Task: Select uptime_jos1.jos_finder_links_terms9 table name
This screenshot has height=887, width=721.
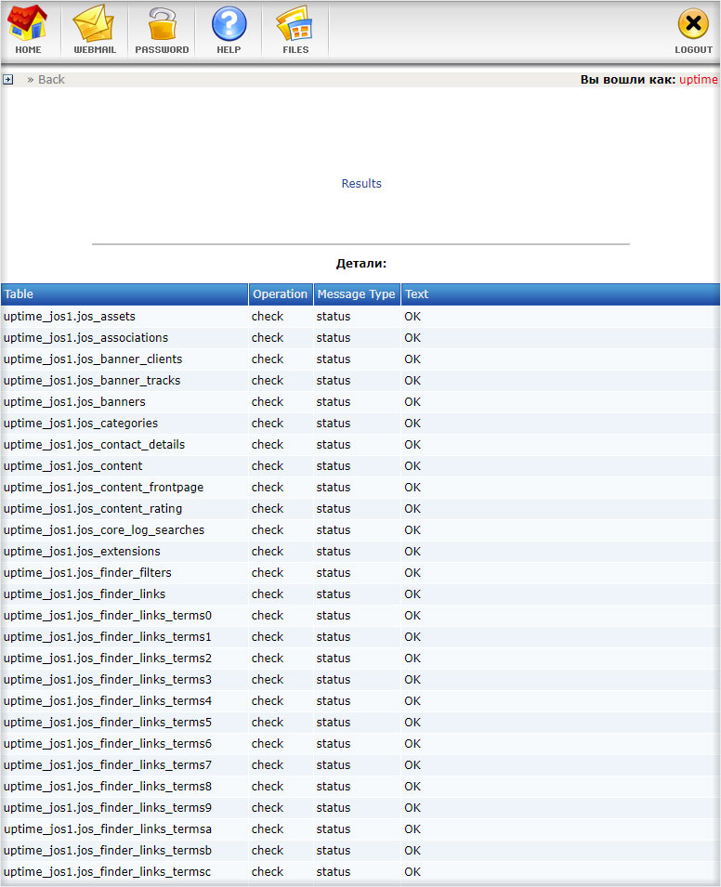Action: coord(108,808)
